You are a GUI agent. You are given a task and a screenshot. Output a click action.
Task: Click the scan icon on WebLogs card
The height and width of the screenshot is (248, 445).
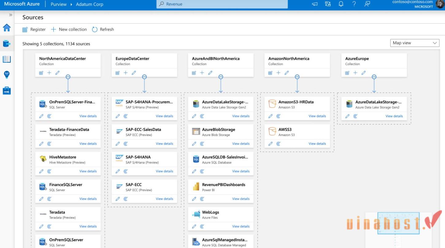(202, 227)
